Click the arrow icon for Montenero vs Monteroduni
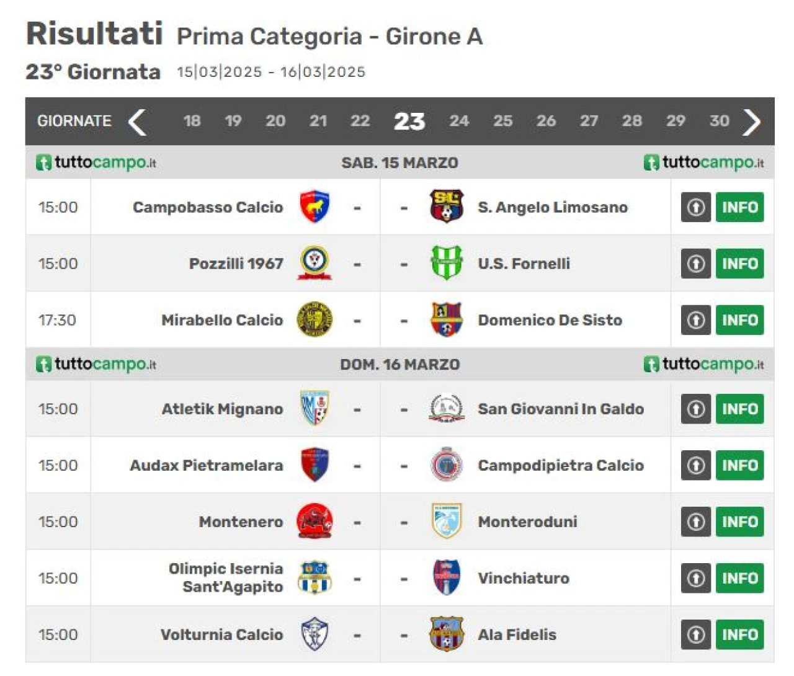Viewport: 794px width, 676px height. 696,522
